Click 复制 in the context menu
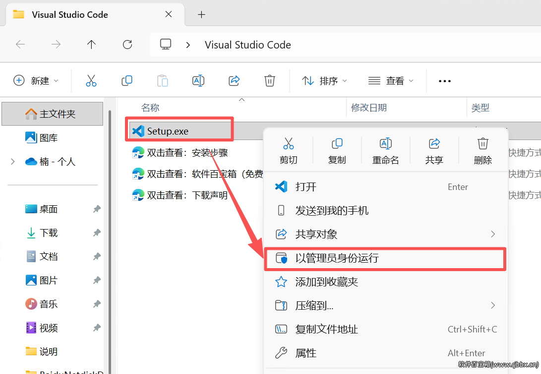 337,151
